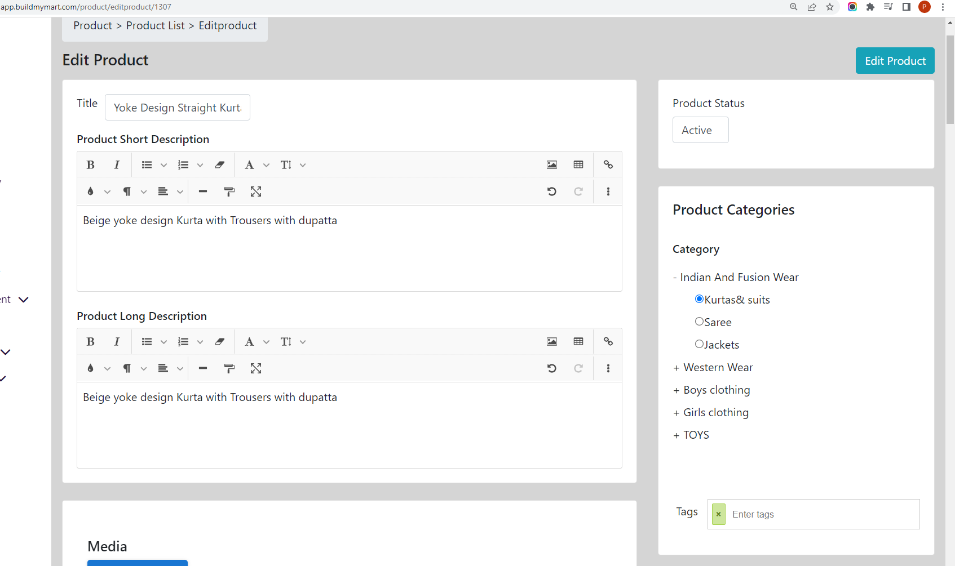Image resolution: width=955 pixels, height=566 pixels.
Task: Insert image in Long Description editor
Action: (x=552, y=342)
